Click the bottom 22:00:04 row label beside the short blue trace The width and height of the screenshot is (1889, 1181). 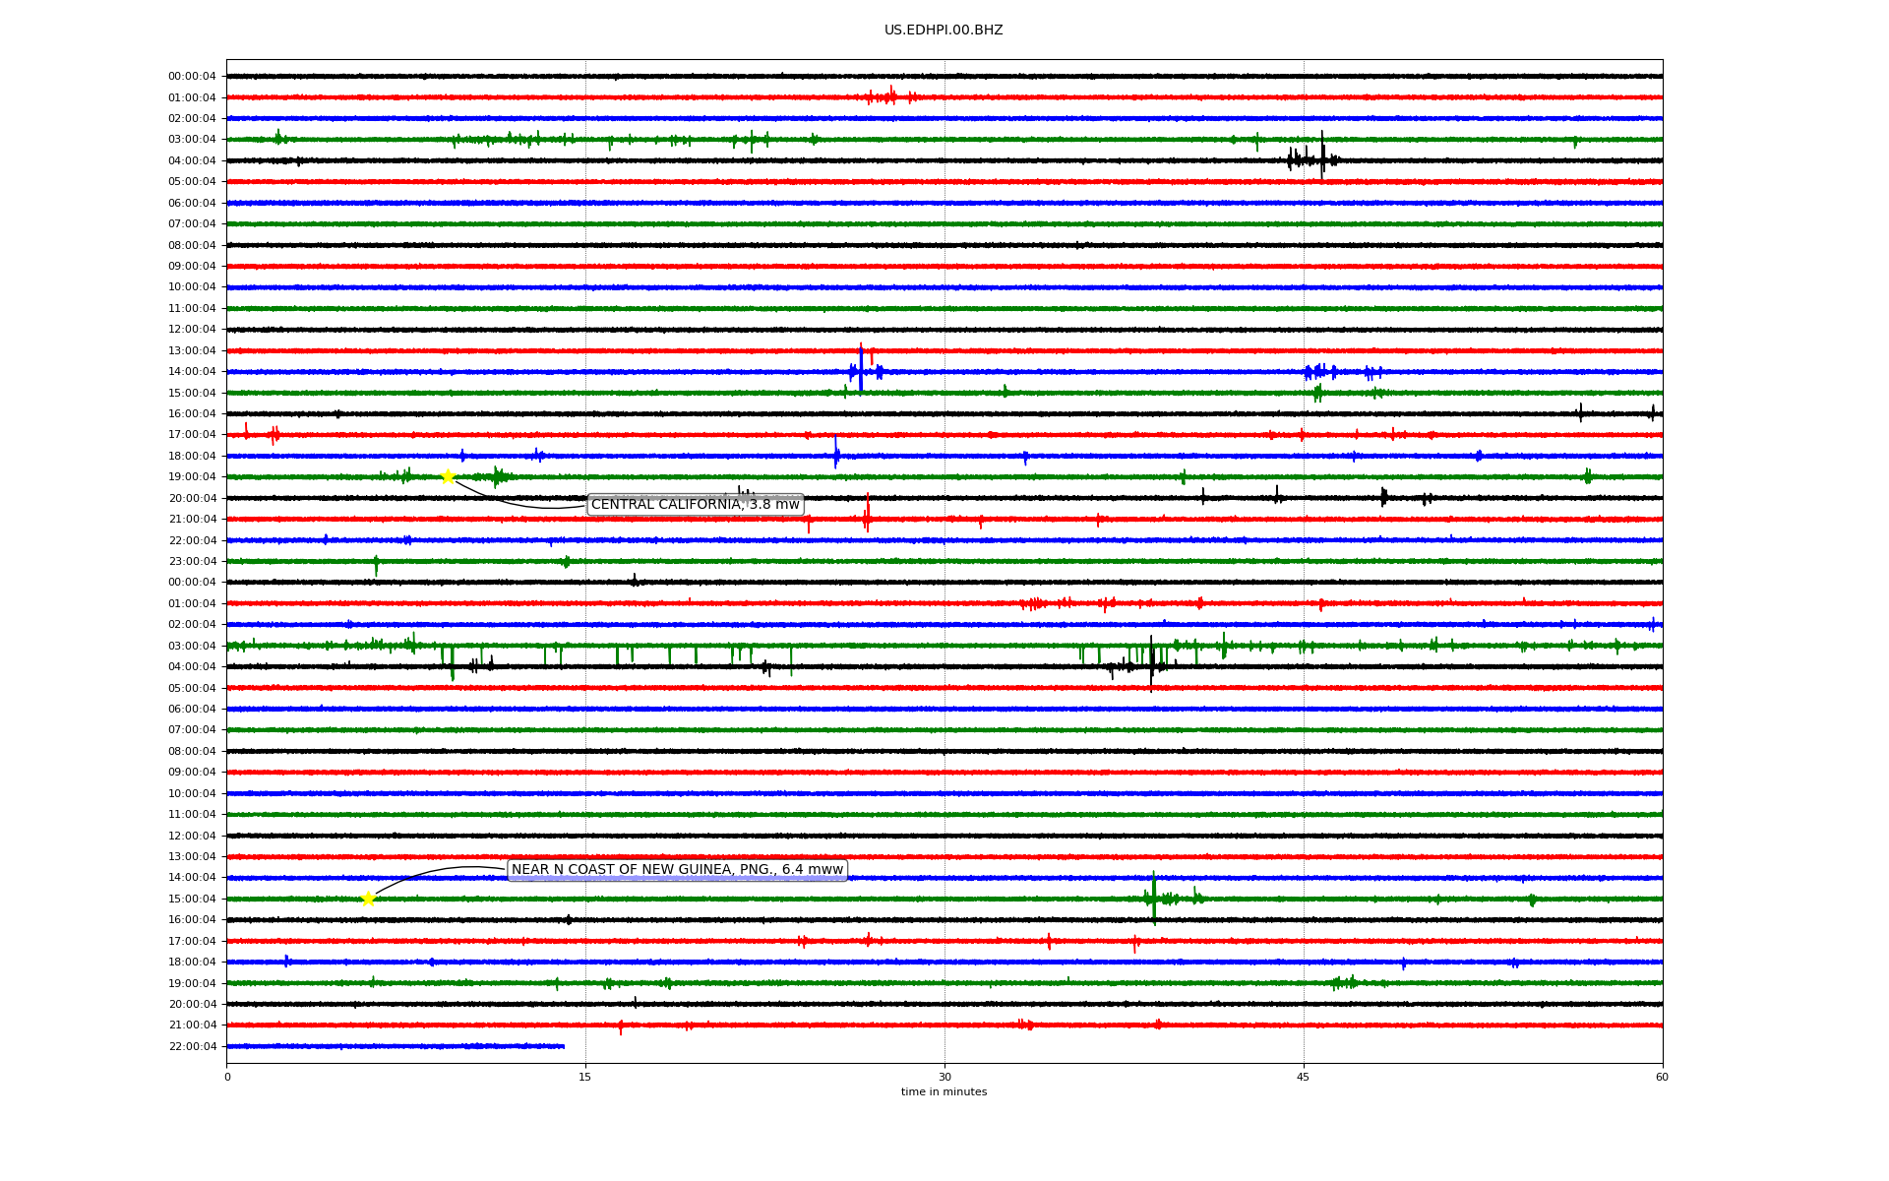click(x=192, y=1047)
